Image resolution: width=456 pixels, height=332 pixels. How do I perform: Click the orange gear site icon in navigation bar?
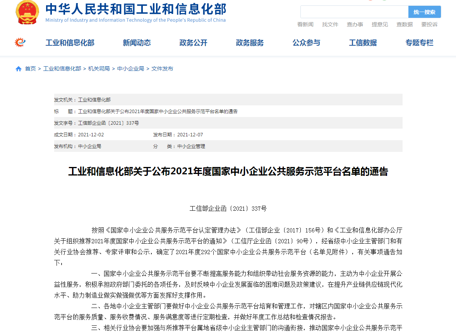click(x=19, y=43)
